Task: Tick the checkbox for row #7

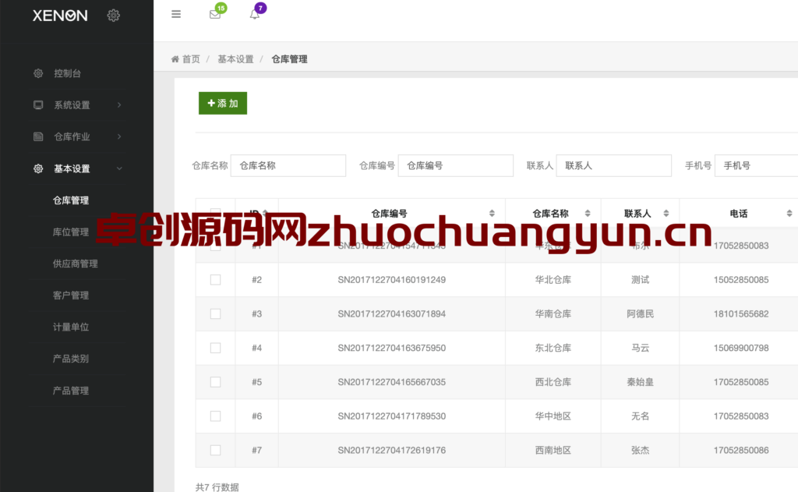Action: [215, 450]
